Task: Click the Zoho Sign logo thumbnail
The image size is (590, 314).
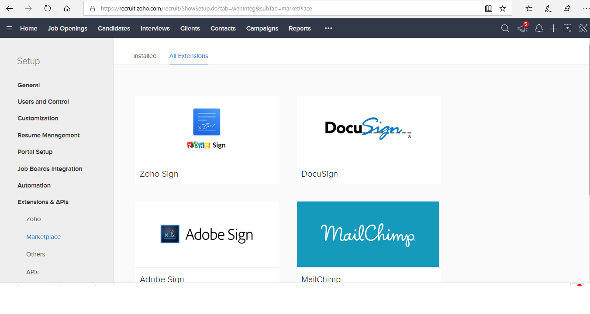Action: [x=207, y=129]
